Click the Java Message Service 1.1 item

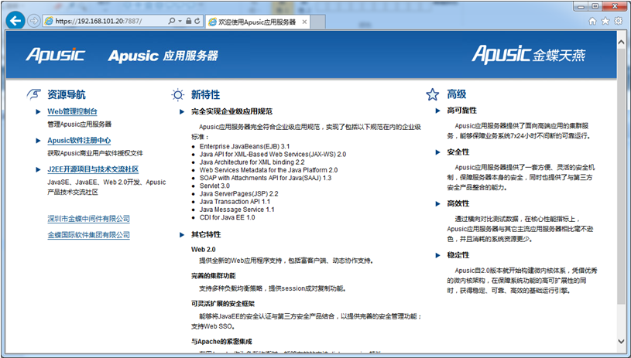[237, 210]
